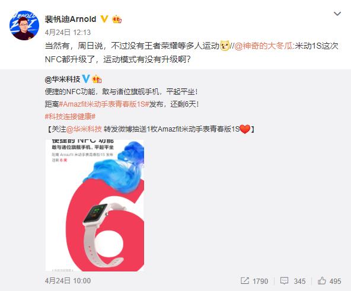Click 裴帆迪Arnold's profile avatar

[x=24, y=25]
